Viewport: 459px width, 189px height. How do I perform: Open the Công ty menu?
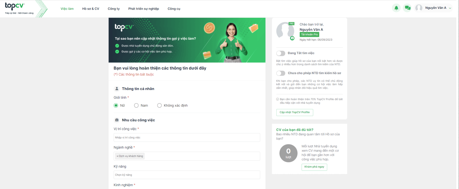click(x=114, y=9)
